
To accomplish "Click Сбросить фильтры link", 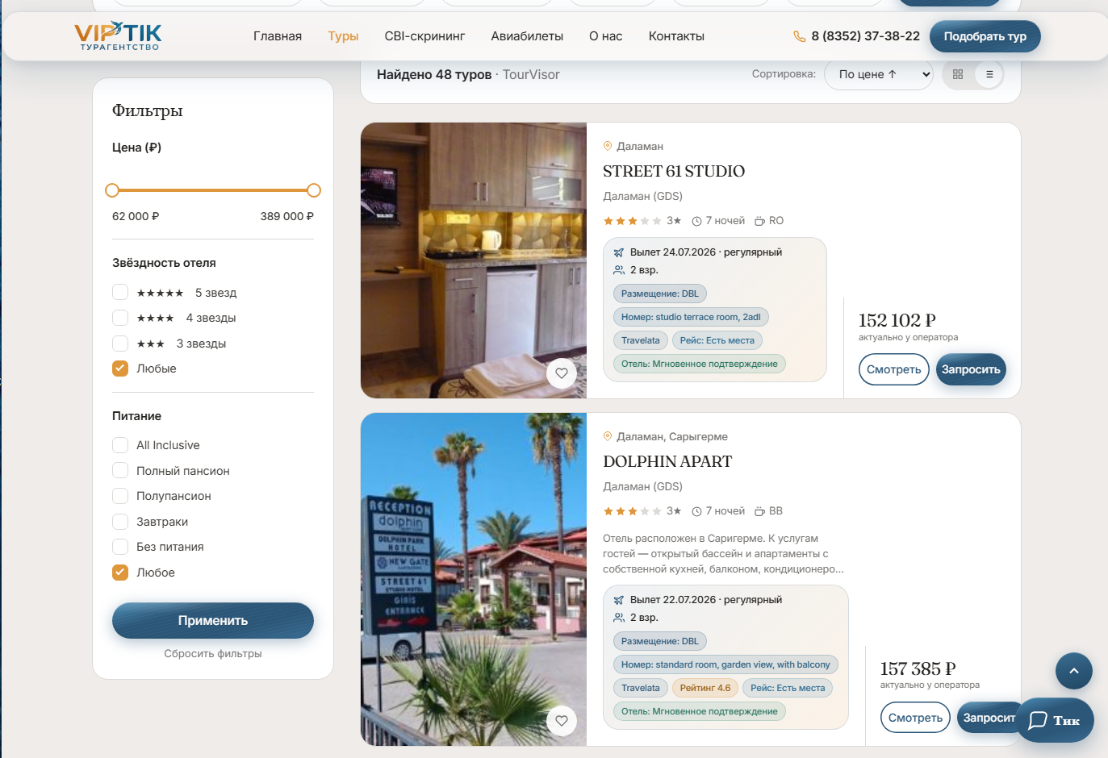I will tap(213, 654).
